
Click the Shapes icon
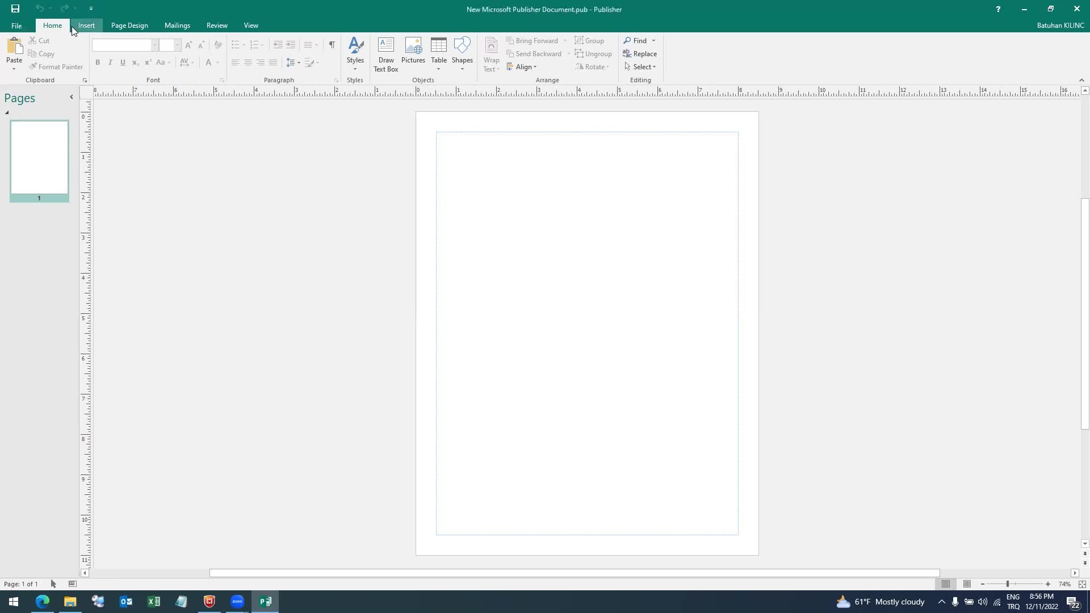point(462,46)
